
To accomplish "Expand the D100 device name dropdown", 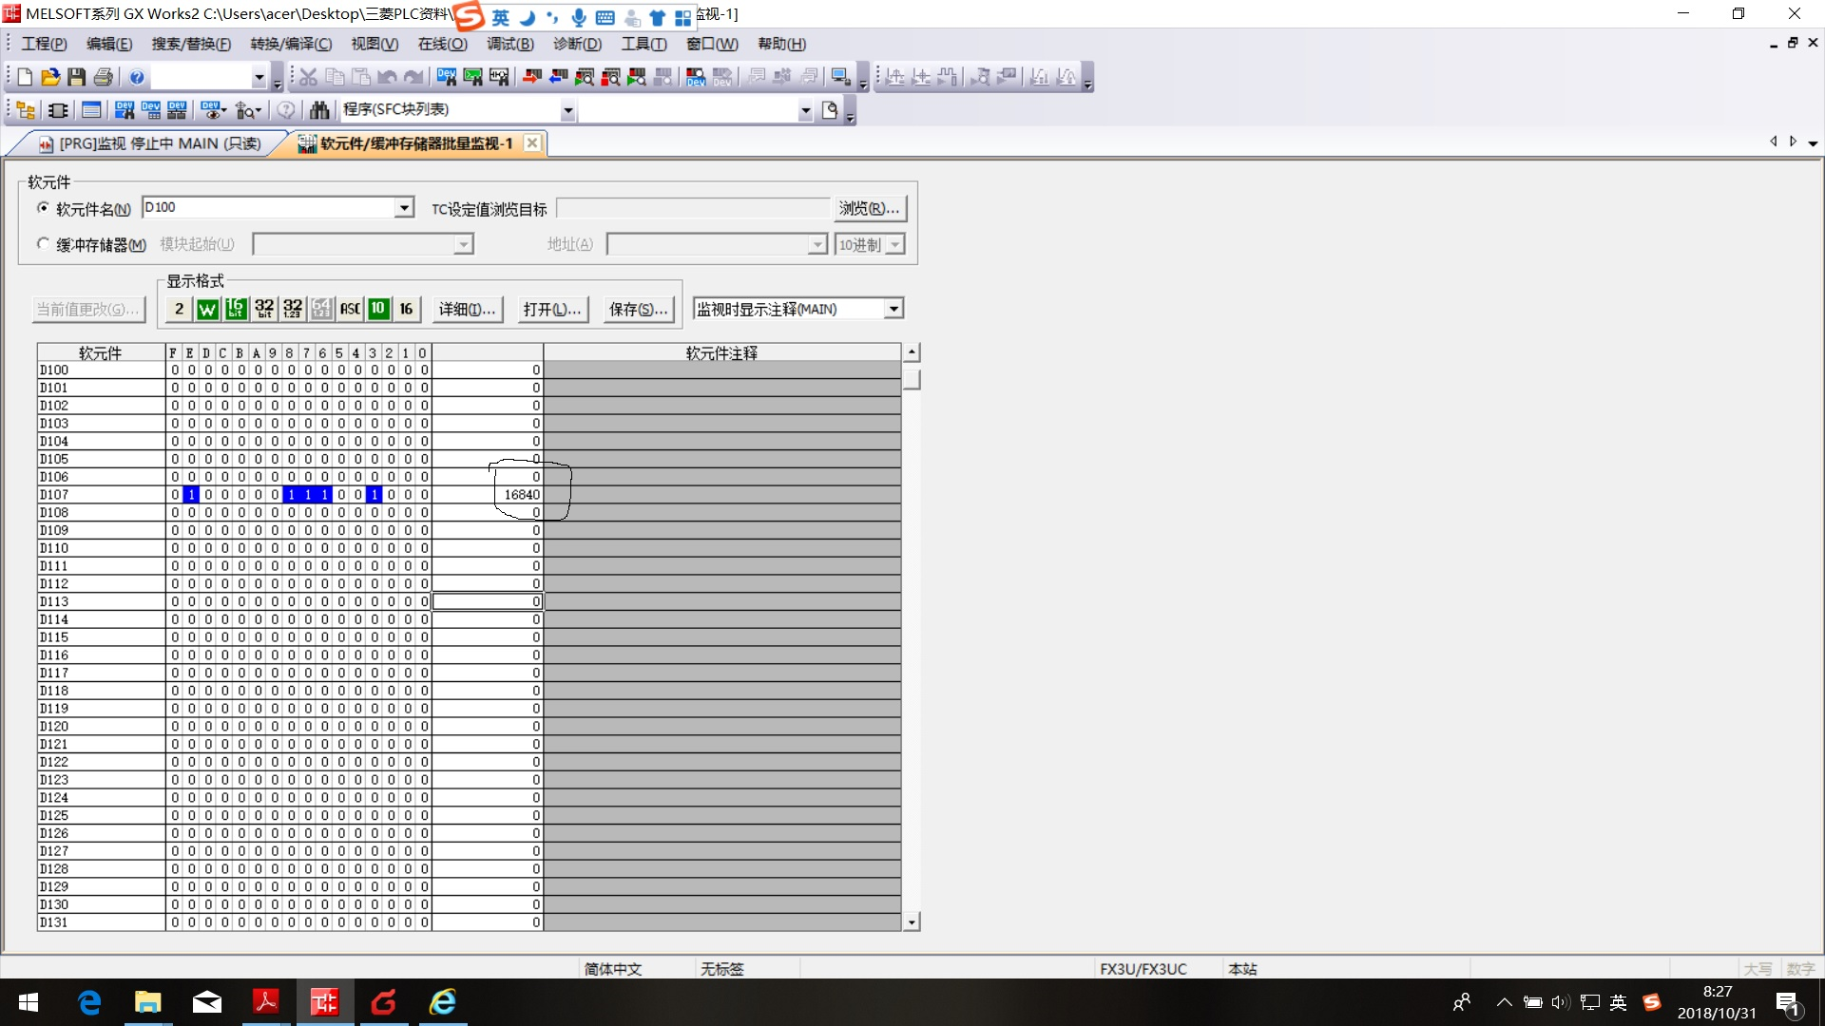I will [x=404, y=208].
